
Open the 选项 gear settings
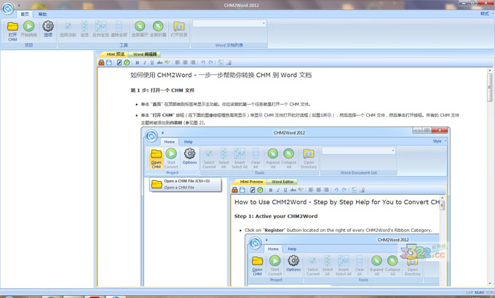pyautogui.click(x=48, y=28)
